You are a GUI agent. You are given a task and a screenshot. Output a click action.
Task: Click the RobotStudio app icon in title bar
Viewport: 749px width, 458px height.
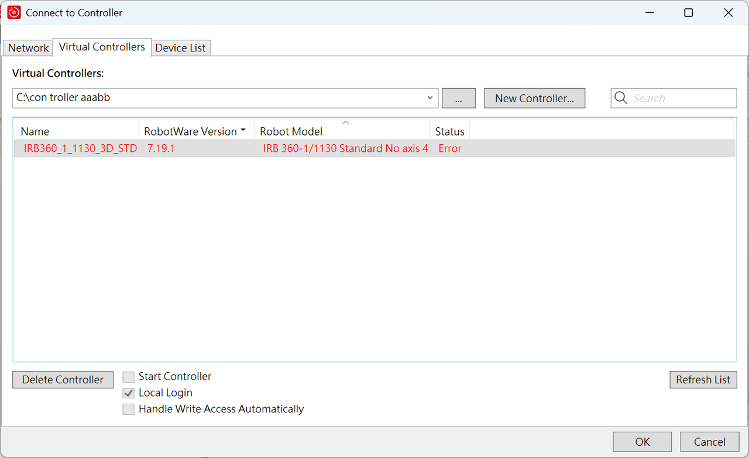coord(14,12)
